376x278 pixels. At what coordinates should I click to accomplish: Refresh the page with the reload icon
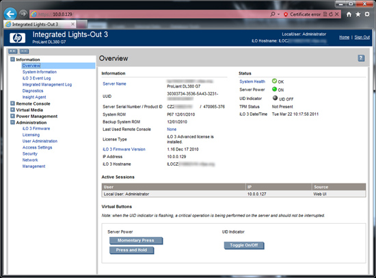pos(331,14)
